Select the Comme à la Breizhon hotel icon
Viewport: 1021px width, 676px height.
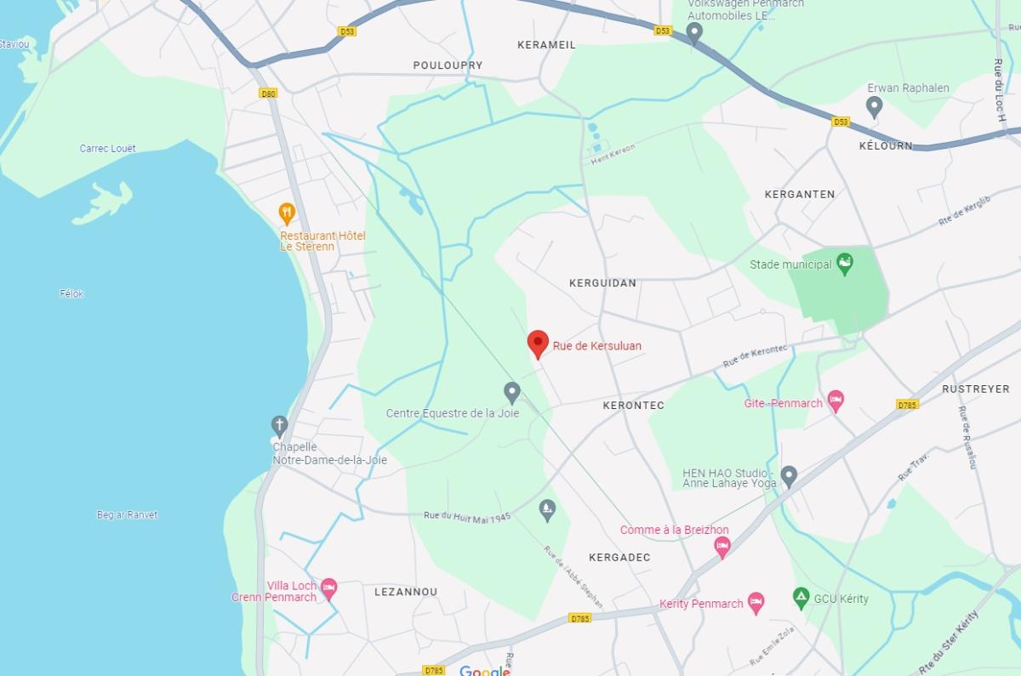722,547
